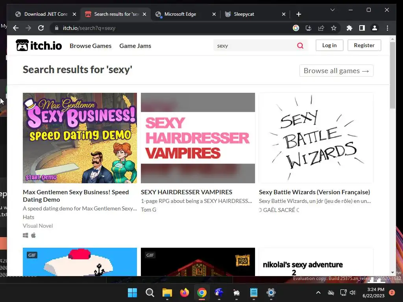Select the Search results for 'sexy' tab

click(115, 14)
